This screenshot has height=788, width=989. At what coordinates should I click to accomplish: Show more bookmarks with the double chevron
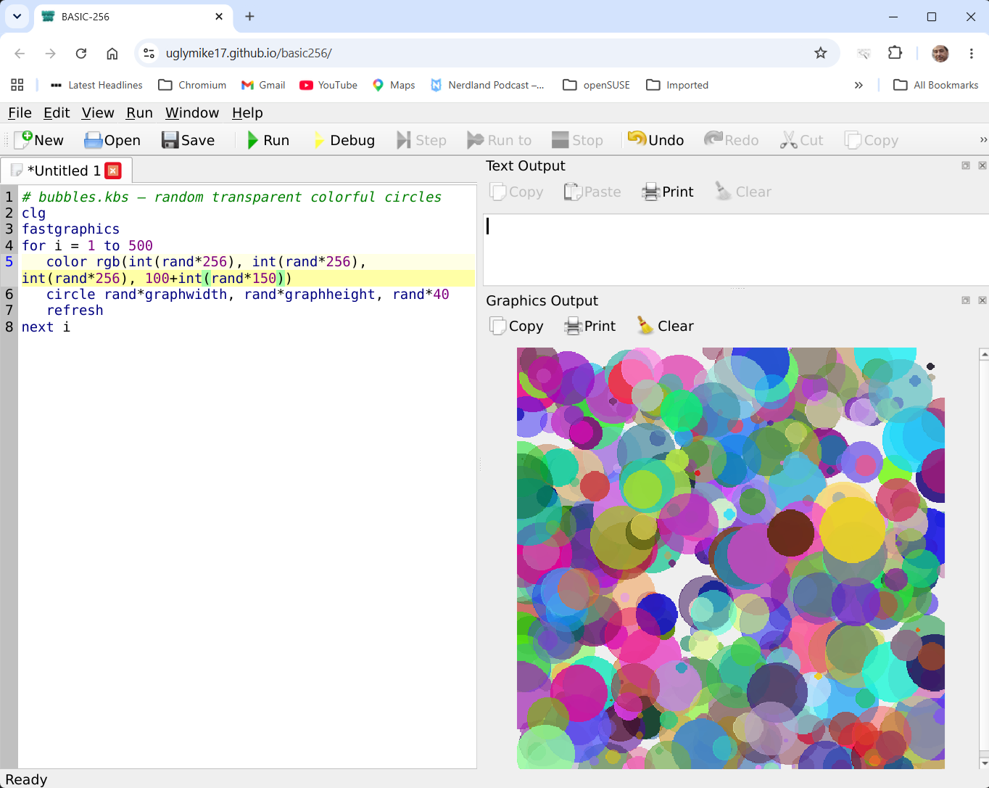point(858,85)
